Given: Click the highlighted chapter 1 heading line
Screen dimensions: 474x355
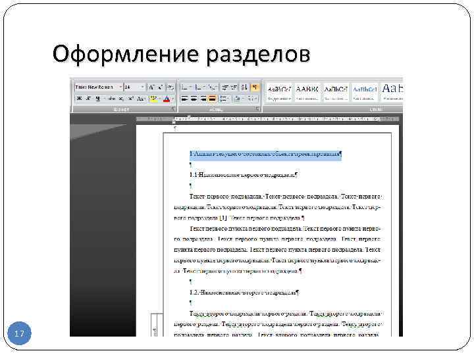Looking at the screenshot, I should point(265,154).
